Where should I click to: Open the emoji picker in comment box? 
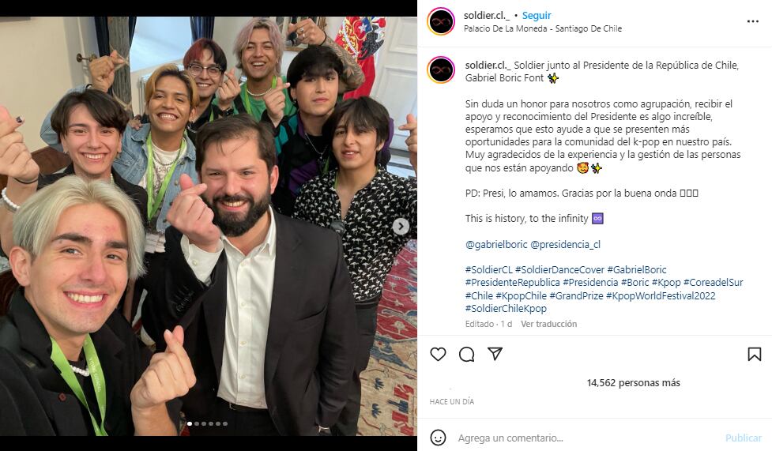pos(438,438)
